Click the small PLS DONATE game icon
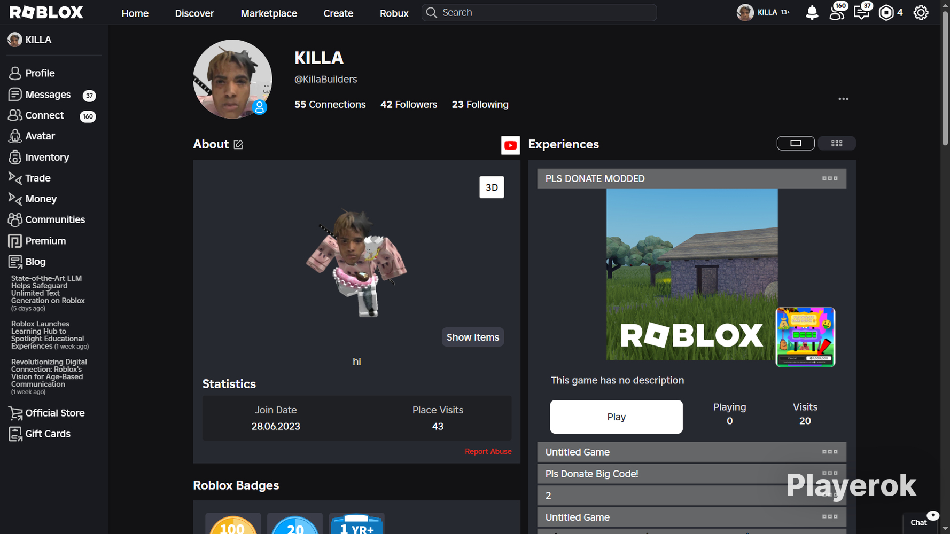This screenshot has height=534, width=950. (805, 337)
